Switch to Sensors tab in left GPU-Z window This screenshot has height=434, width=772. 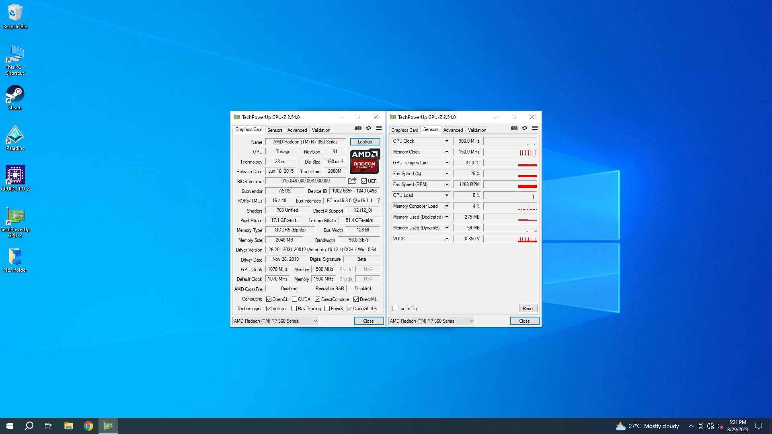[x=275, y=130]
